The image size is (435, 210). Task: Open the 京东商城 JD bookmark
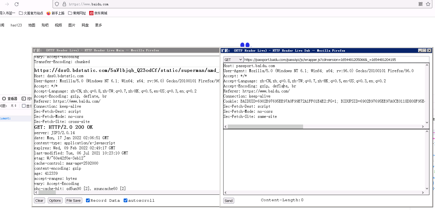98,13
